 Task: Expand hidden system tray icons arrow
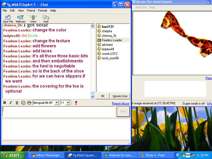178,155
